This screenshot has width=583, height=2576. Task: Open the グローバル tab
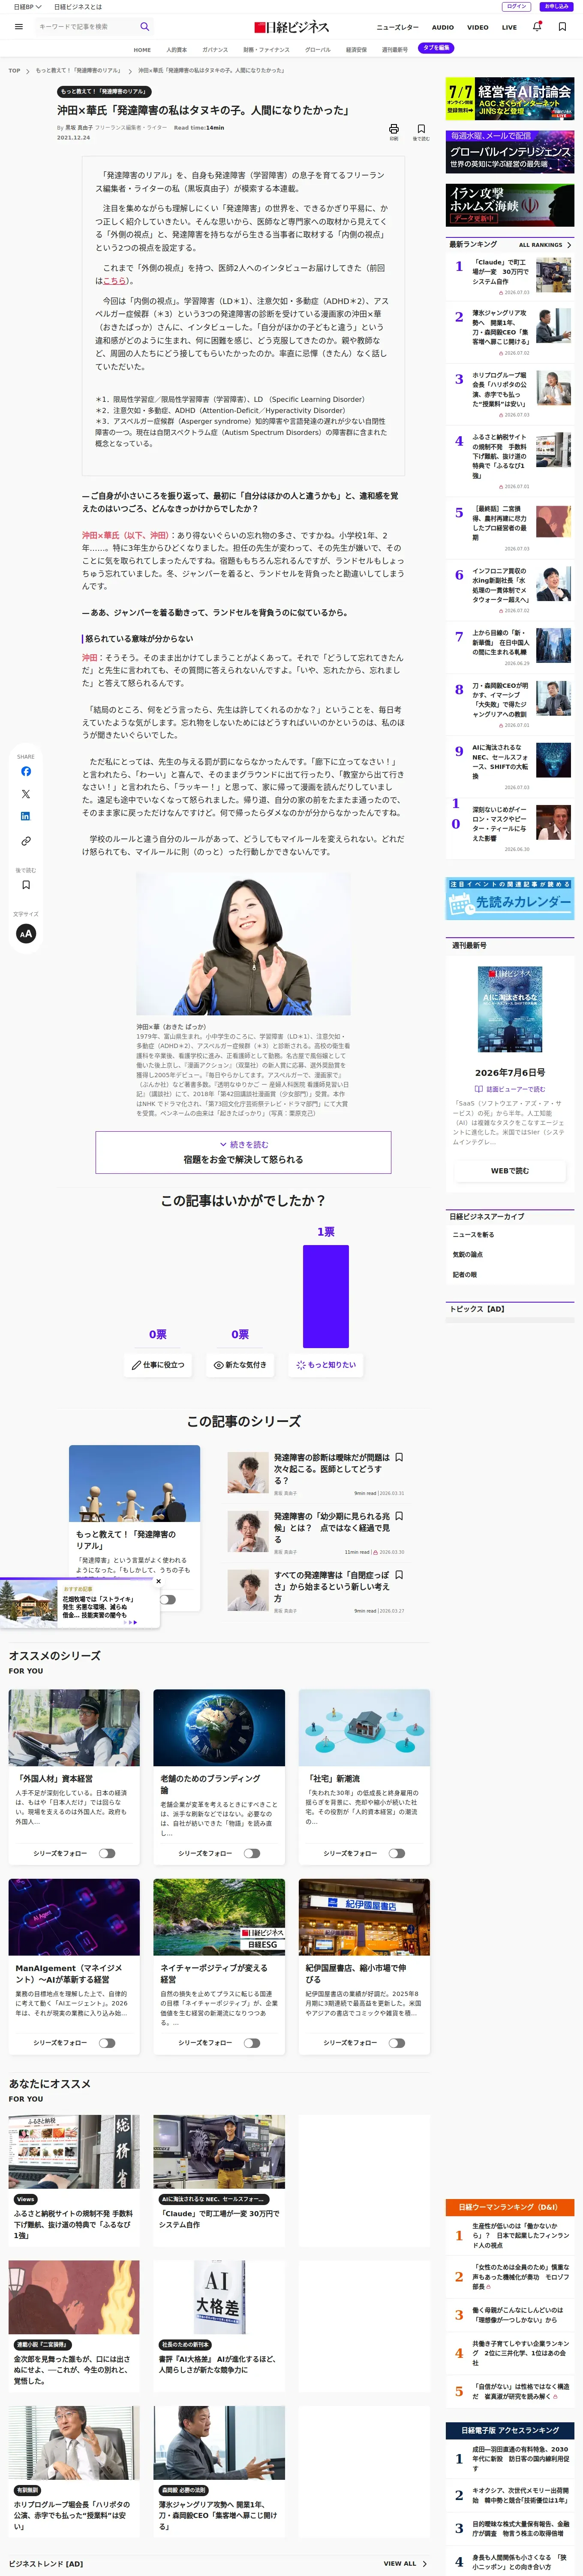tap(318, 49)
